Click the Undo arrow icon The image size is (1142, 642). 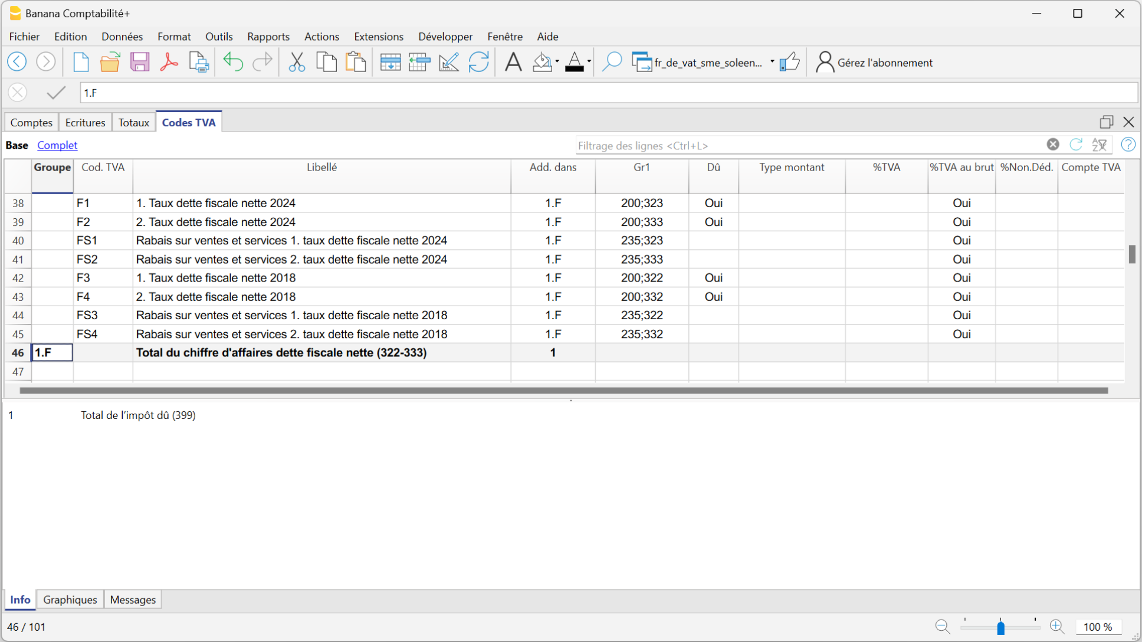[233, 62]
